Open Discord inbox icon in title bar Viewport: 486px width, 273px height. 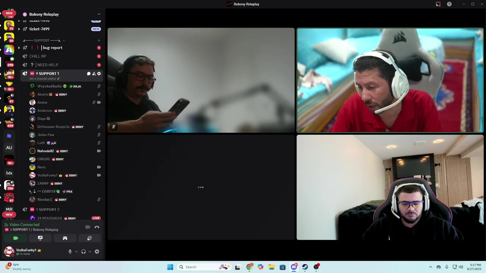pyautogui.click(x=438, y=4)
